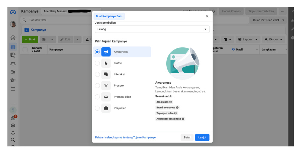Open the Bulan ini date range dropdown
Image resolution: width=306 pixels, height=156 pixels.
tap(269, 20)
